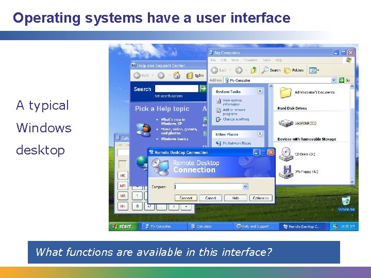
Task: Open the View menu in My Computer
Action: (235, 60)
